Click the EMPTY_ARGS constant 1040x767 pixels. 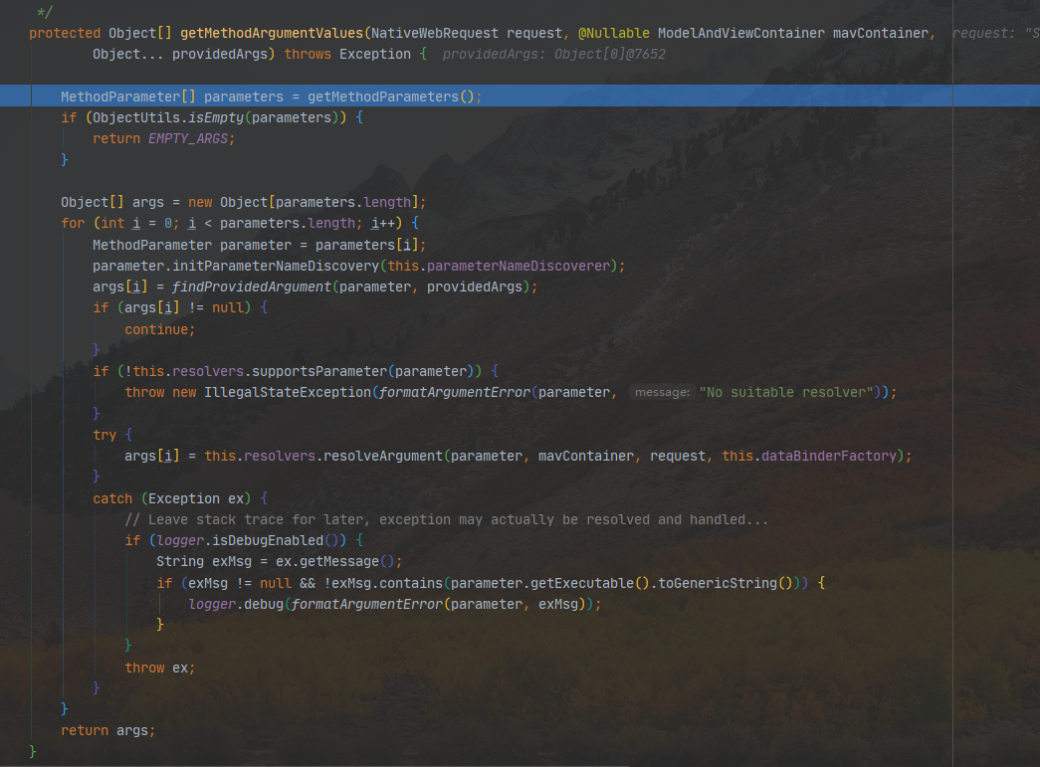(188, 138)
